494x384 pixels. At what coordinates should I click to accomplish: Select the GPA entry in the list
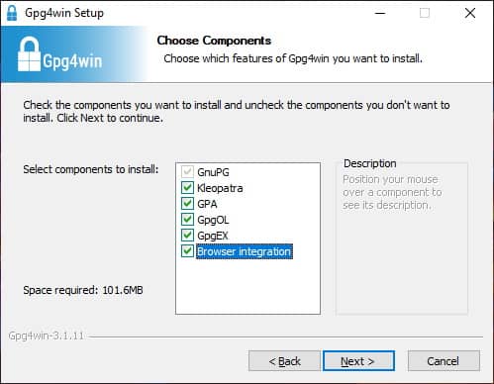[207, 204]
